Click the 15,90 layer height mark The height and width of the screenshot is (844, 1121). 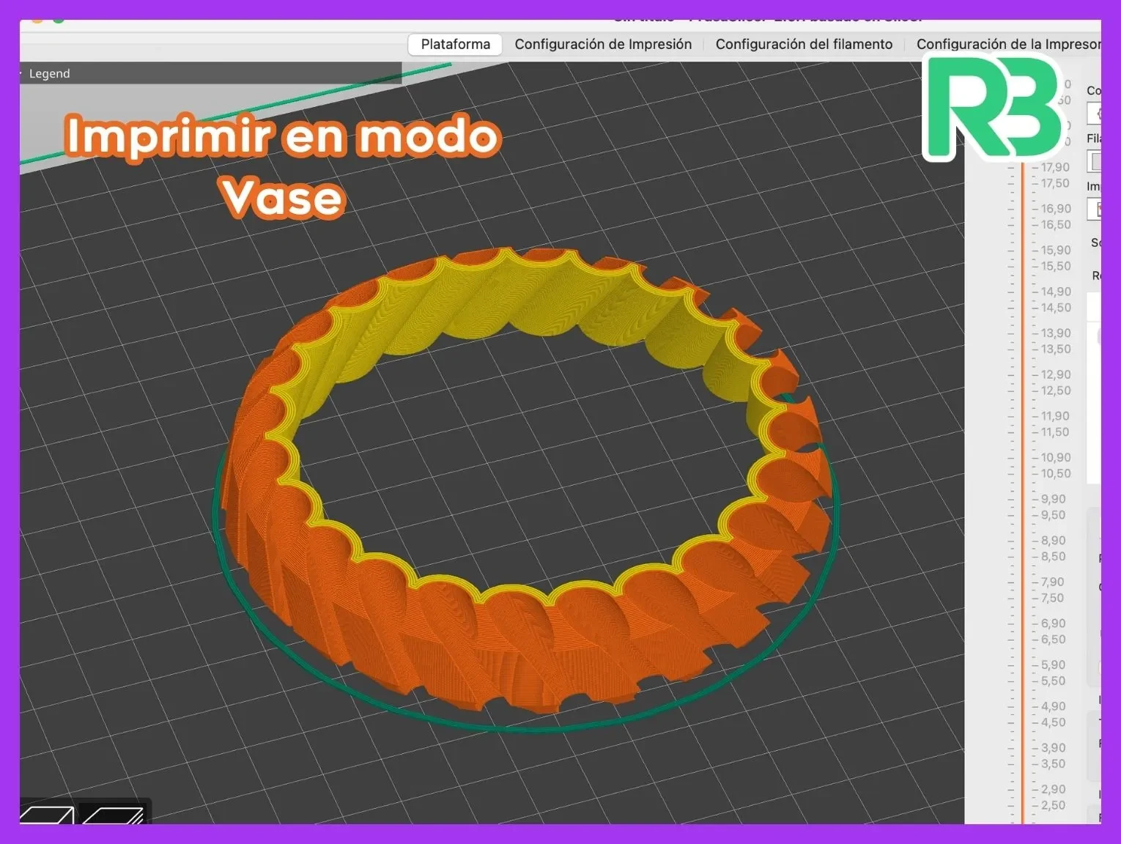[1056, 250]
